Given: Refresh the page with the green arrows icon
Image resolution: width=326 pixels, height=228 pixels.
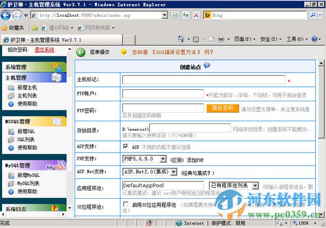Looking at the screenshot, I should pos(185,15).
